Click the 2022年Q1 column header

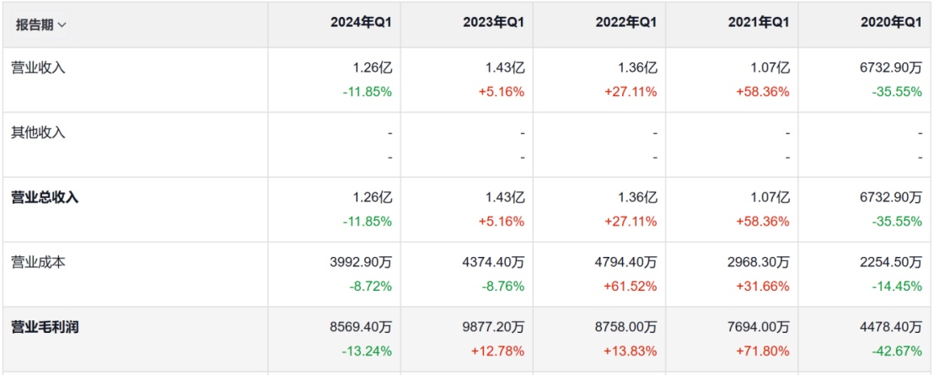625,24
